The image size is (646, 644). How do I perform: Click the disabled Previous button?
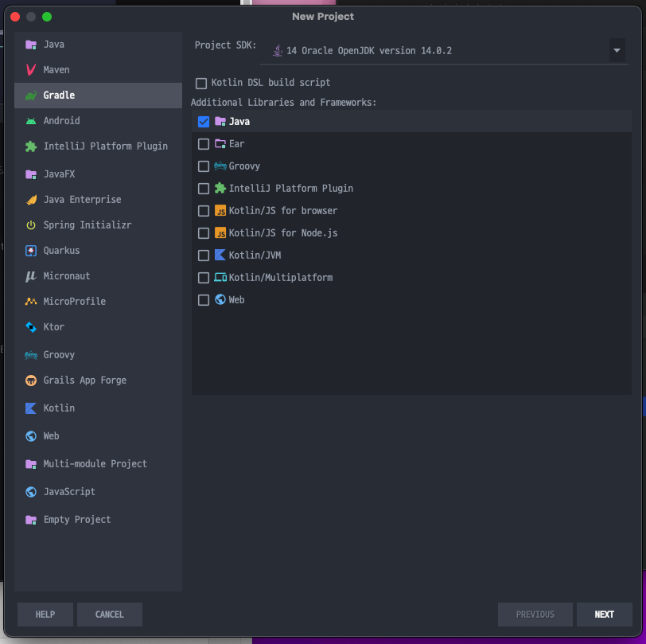coord(535,615)
